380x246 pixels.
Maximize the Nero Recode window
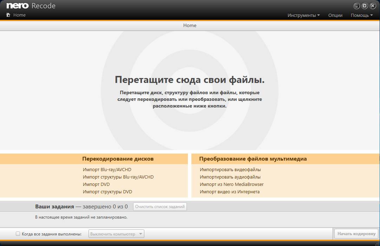point(365,6)
